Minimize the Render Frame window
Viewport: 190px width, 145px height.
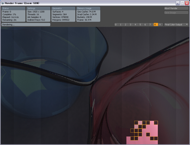tap(178, 3)
